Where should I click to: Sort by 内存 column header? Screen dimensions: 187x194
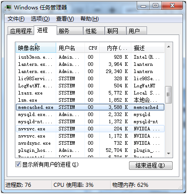(x=116, y=48)
